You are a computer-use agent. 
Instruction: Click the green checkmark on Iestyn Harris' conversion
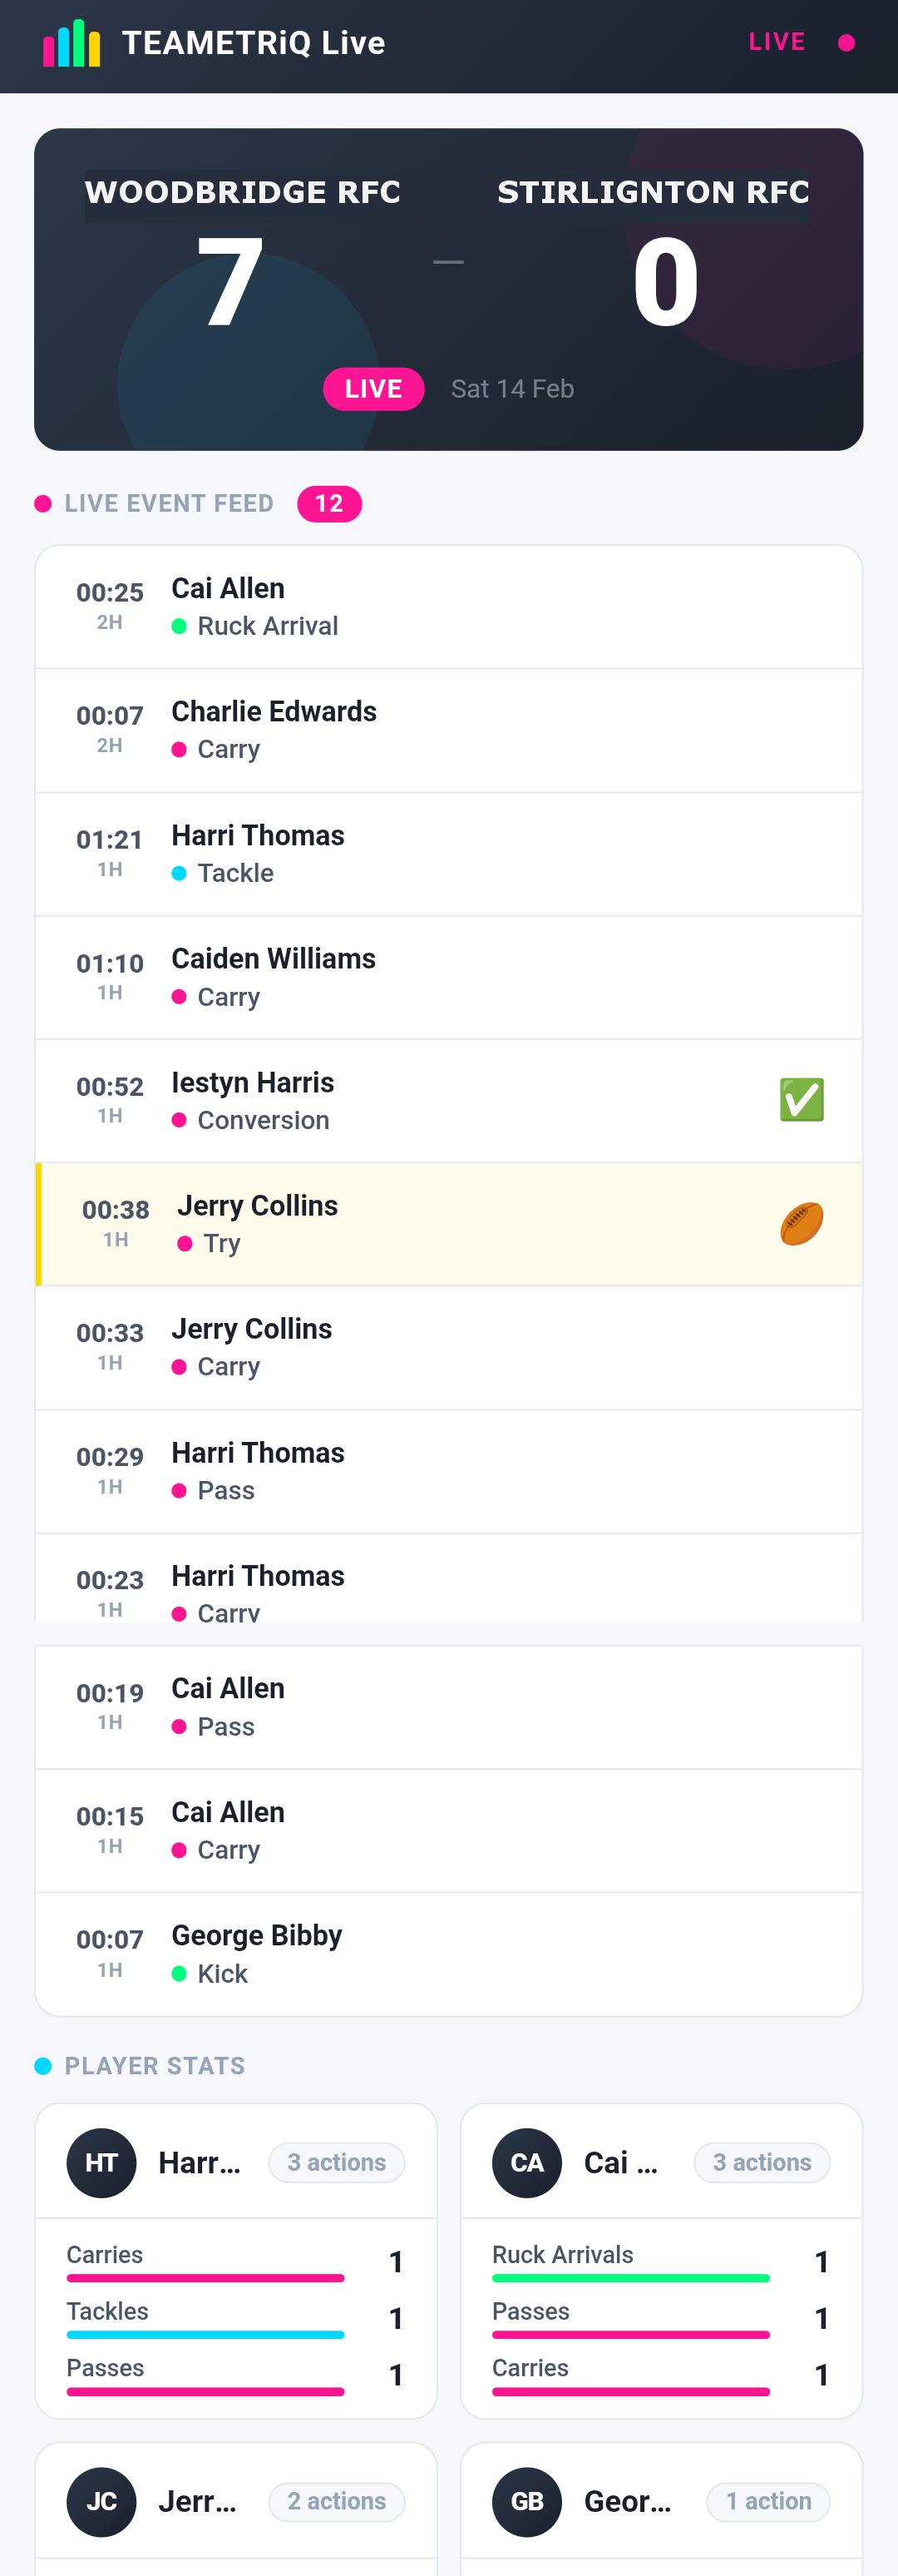click(801, 1100)
